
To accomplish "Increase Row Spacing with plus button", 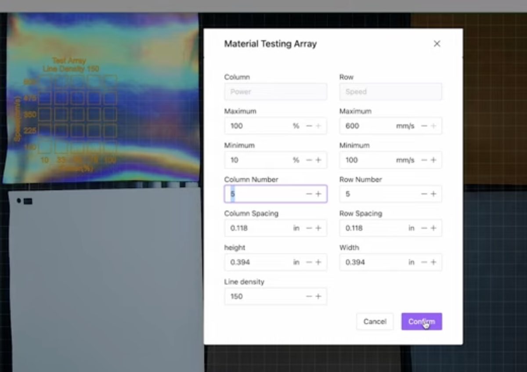I will click(x=433, y=228).
